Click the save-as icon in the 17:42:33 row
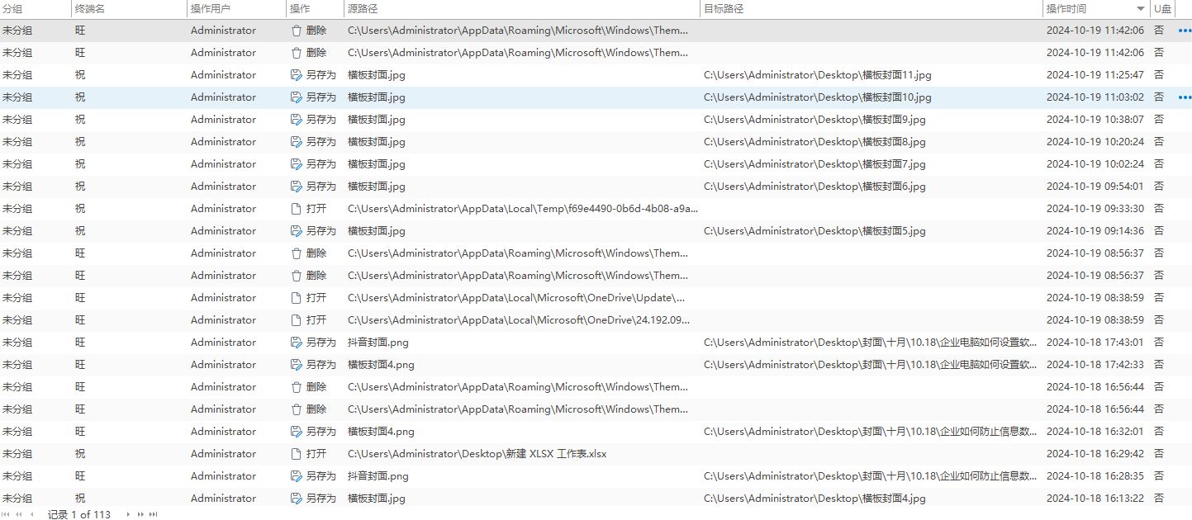The width and height of the screenshot is (1192, 520). [x=297, y=365]
